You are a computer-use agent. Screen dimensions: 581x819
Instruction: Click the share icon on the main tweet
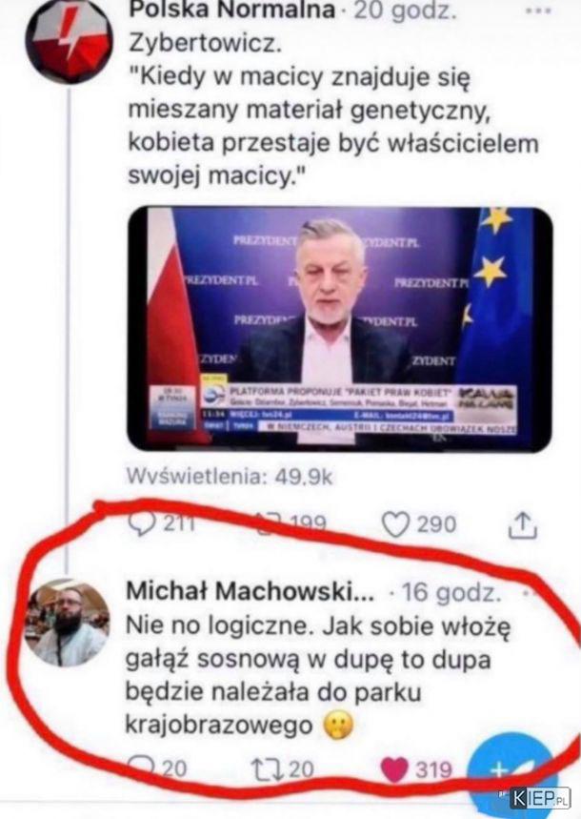tap(523, 525)
